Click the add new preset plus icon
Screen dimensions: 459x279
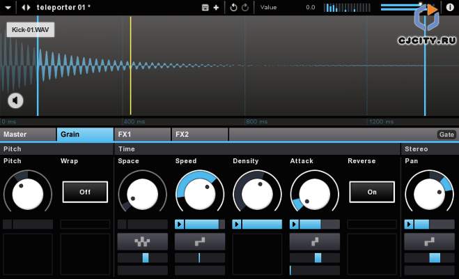(x=216, y=7)
